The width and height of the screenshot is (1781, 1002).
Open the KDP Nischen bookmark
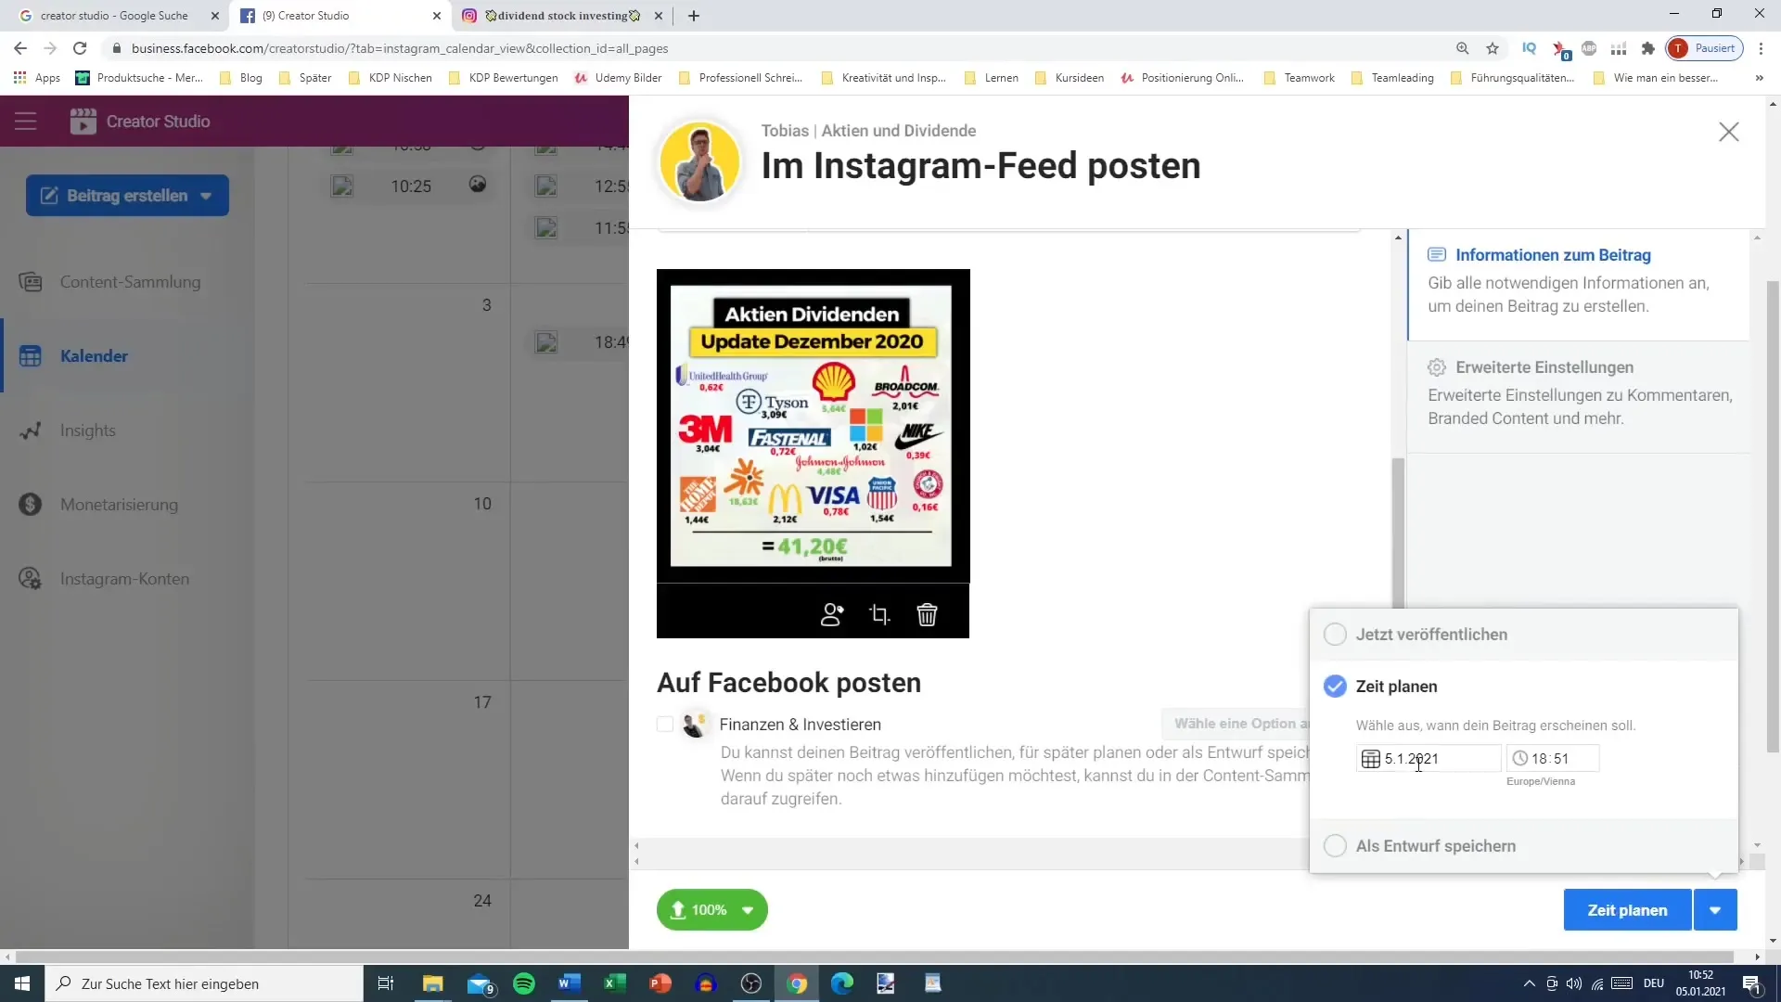coord(391,78)
